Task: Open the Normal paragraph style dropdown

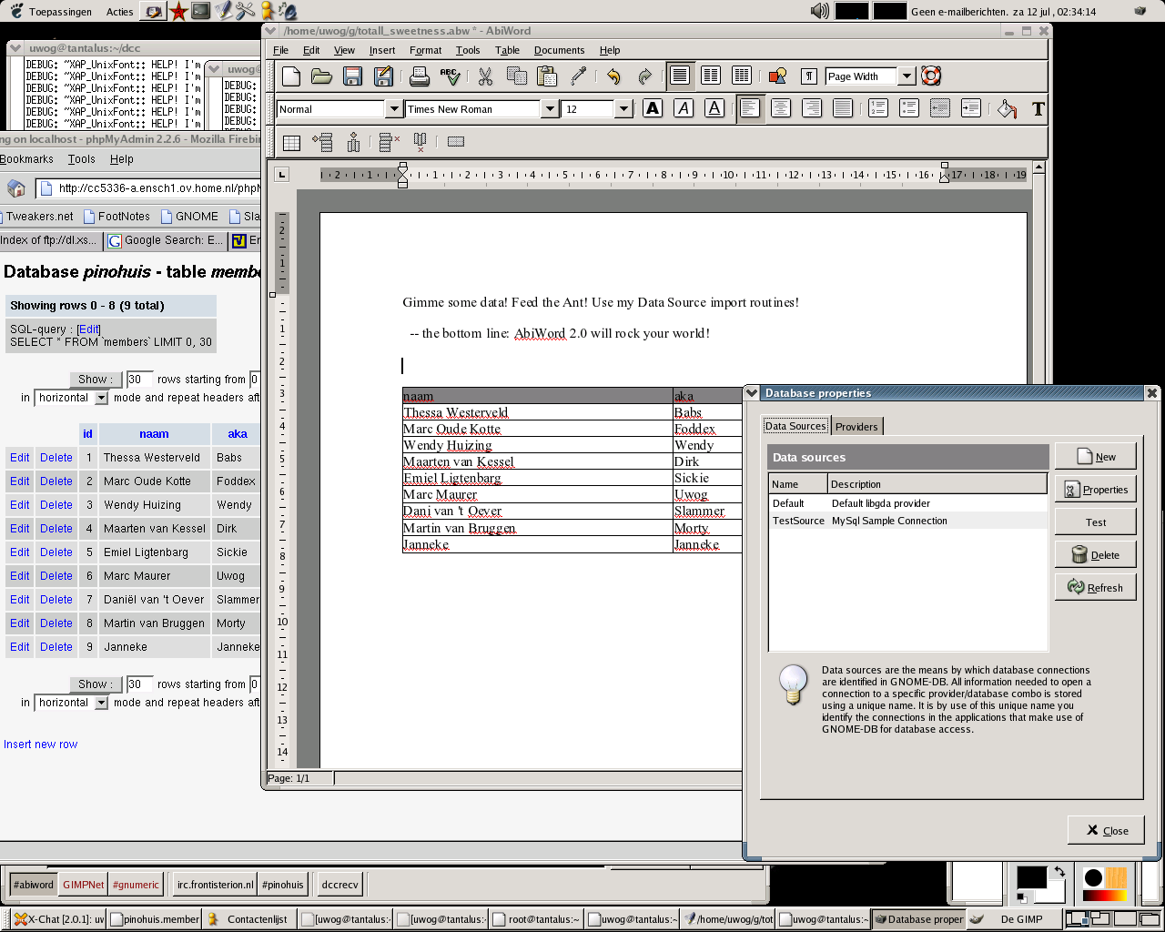Action: (393, 109)
